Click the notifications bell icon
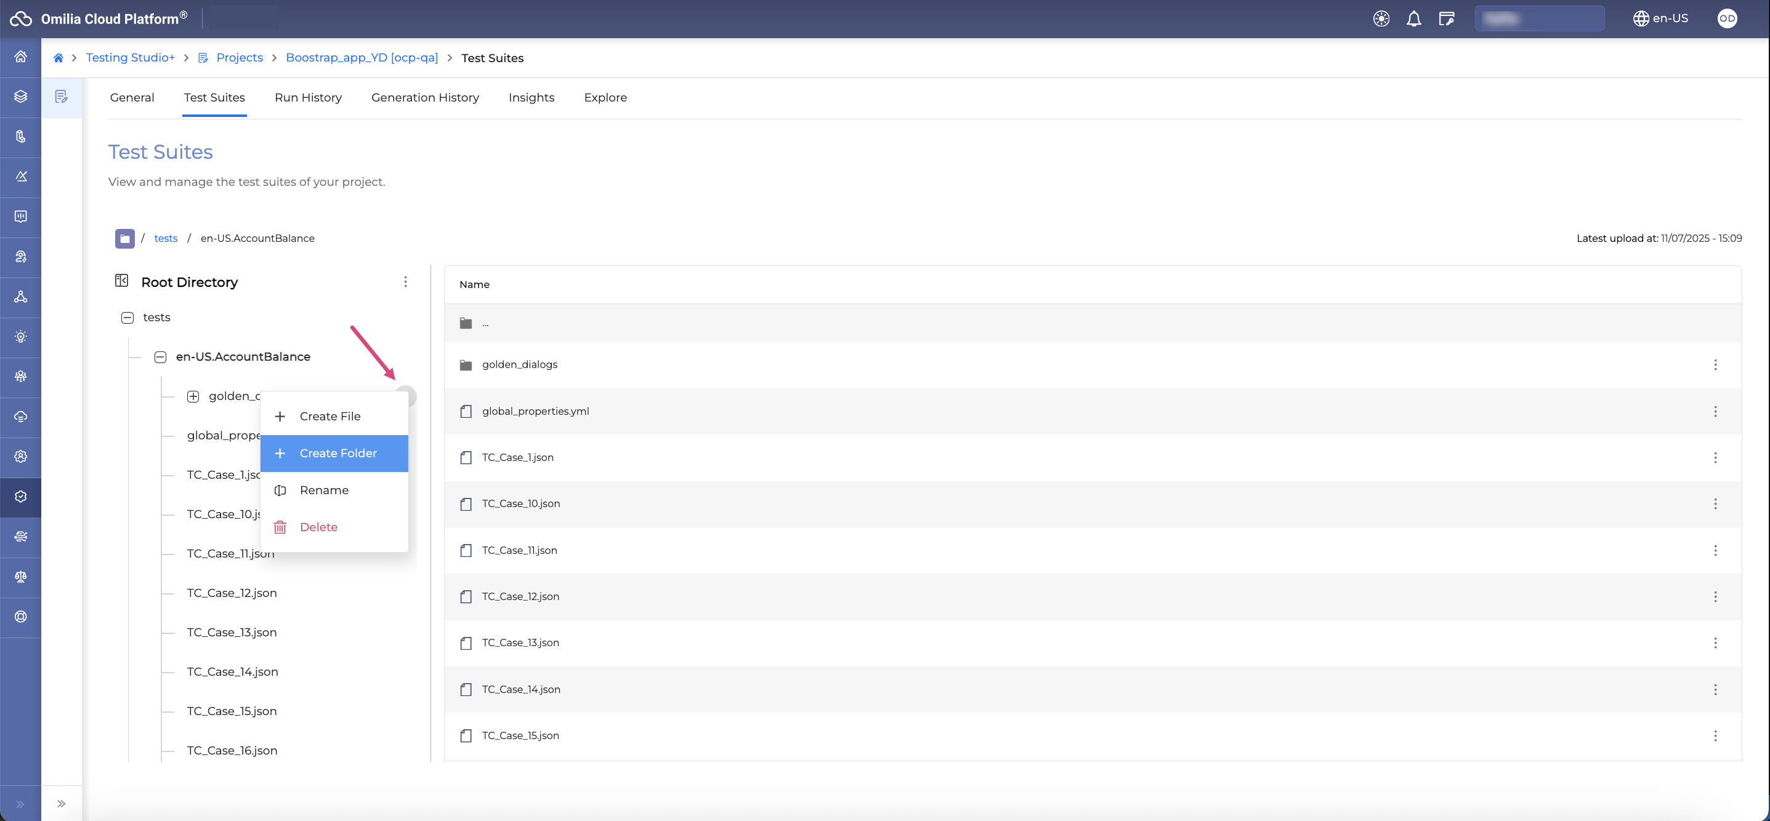The height and width of the screenshot is (821, 1770). [1413, 18]
